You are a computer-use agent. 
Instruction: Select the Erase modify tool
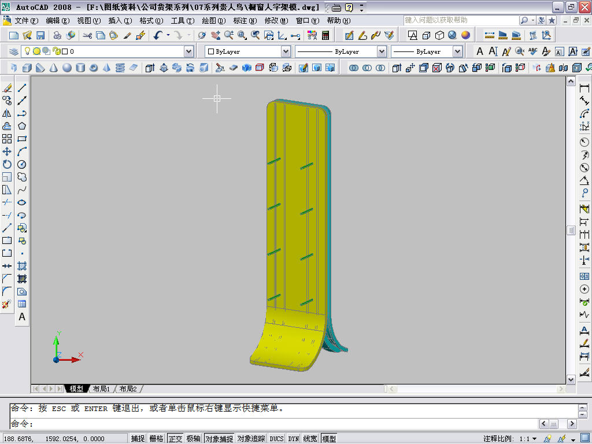pos(7,88)
